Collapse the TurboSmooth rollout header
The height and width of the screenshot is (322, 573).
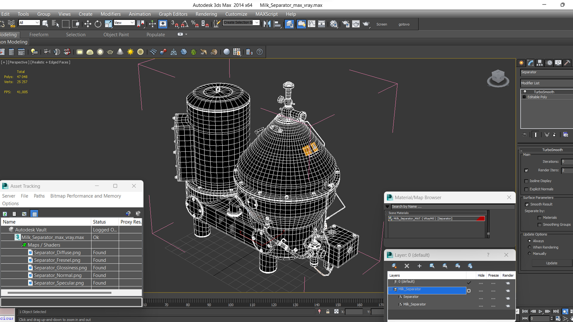(x=546, y=150)
